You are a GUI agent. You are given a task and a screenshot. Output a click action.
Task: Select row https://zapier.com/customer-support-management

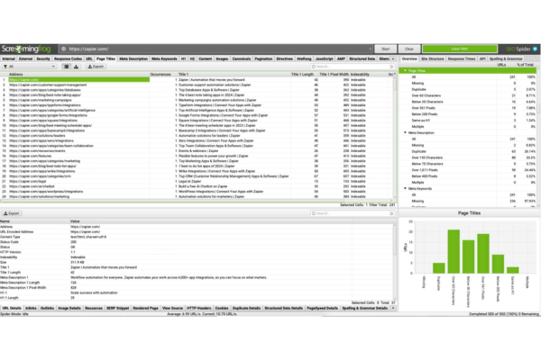click(x=197, y=85)
